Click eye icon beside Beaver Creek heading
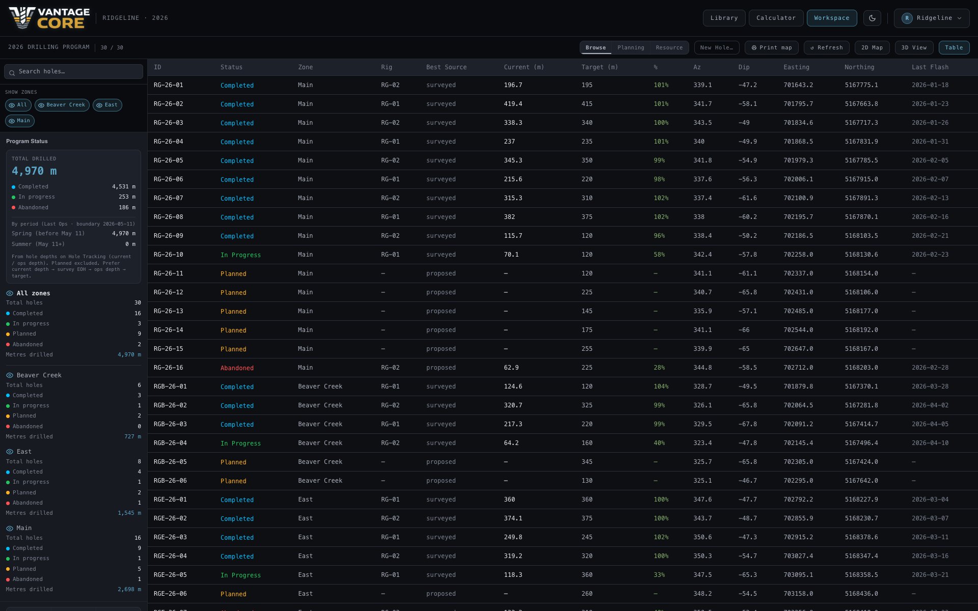The height and width of the screenshot is (611, 978). [x=10, y=375]
